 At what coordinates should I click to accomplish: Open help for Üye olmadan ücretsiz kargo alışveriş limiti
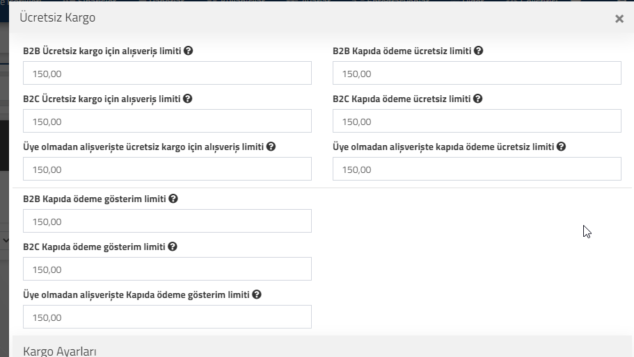[271, 147]
